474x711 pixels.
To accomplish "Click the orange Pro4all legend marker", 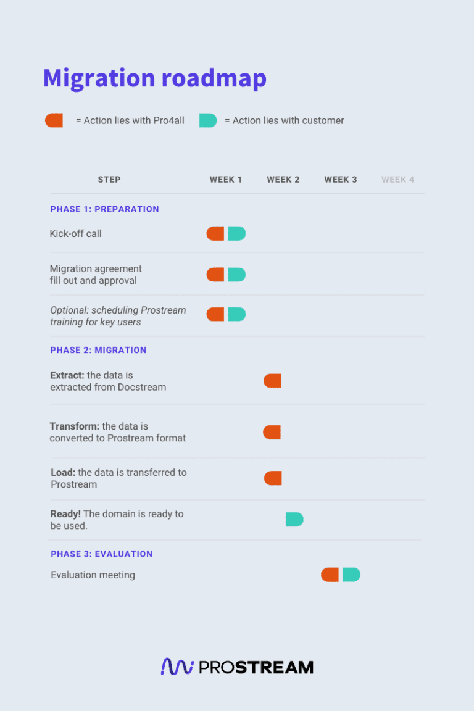I will (x=54, y=120).
